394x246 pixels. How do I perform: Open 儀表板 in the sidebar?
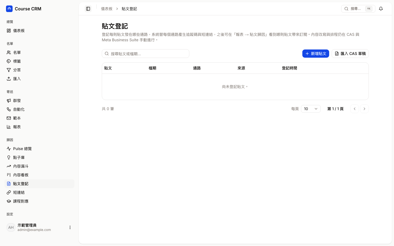pos(39,31)
